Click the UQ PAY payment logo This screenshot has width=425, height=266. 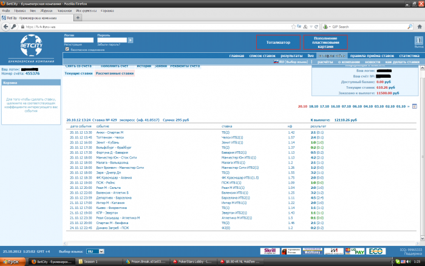(355, 251)
